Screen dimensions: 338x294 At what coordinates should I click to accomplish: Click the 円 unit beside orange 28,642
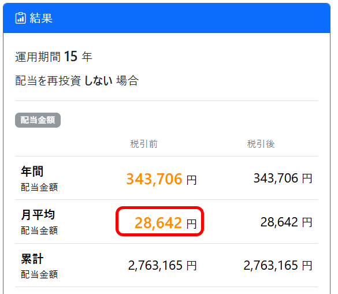coord(191,224)
